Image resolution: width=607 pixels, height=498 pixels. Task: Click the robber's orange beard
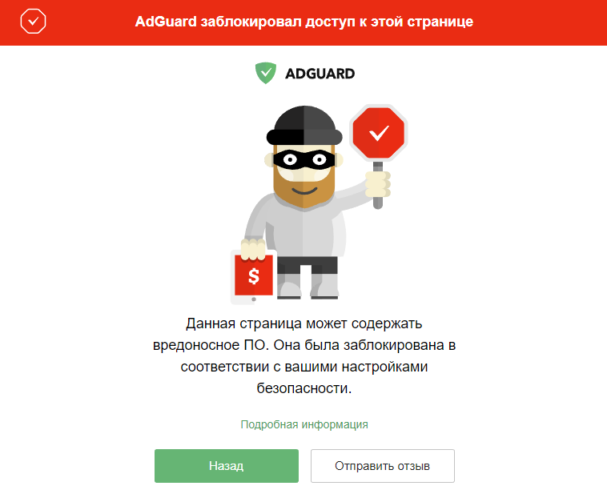(304, 190)
